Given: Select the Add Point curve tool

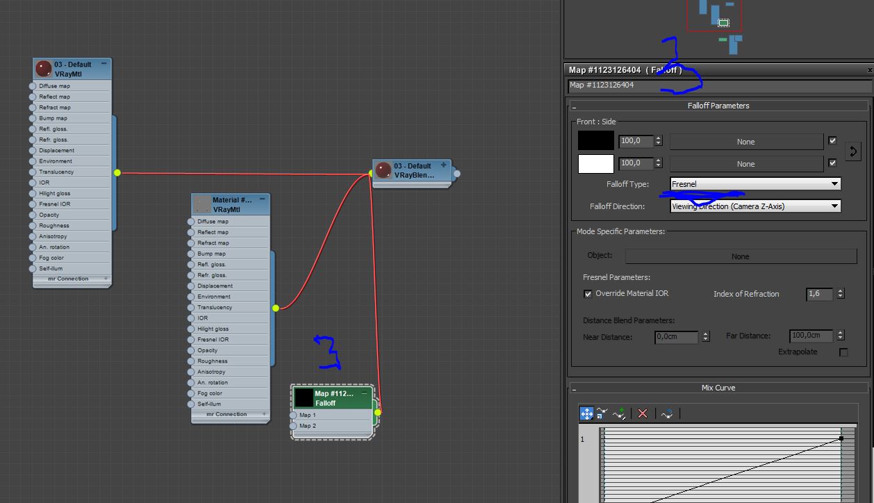Looking at the screenshot, I should click(619, 413).
